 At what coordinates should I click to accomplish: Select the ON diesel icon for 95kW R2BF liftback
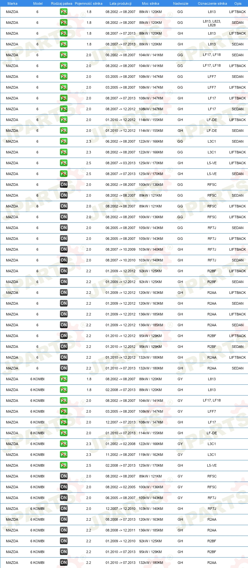point(63,336)
